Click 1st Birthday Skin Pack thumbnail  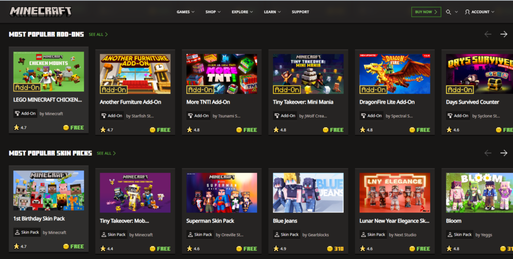(x=49, y=190)
